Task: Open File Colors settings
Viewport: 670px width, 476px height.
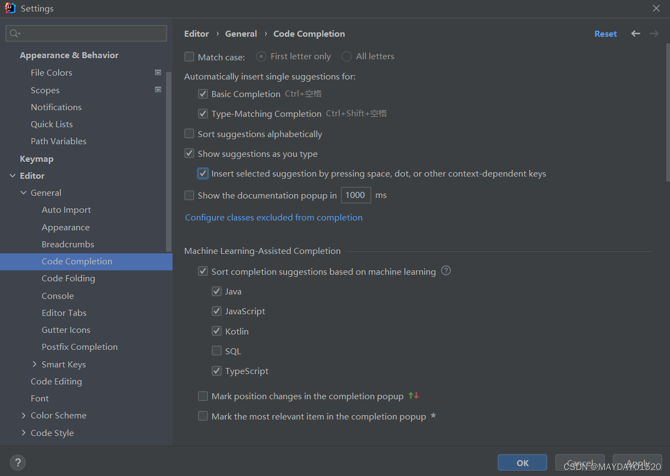Action: pos(51,72)
